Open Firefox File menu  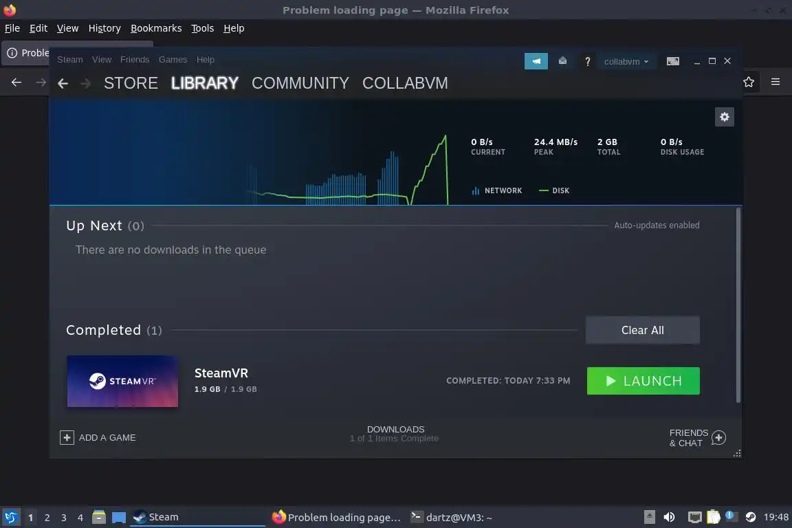coord(12,28)
